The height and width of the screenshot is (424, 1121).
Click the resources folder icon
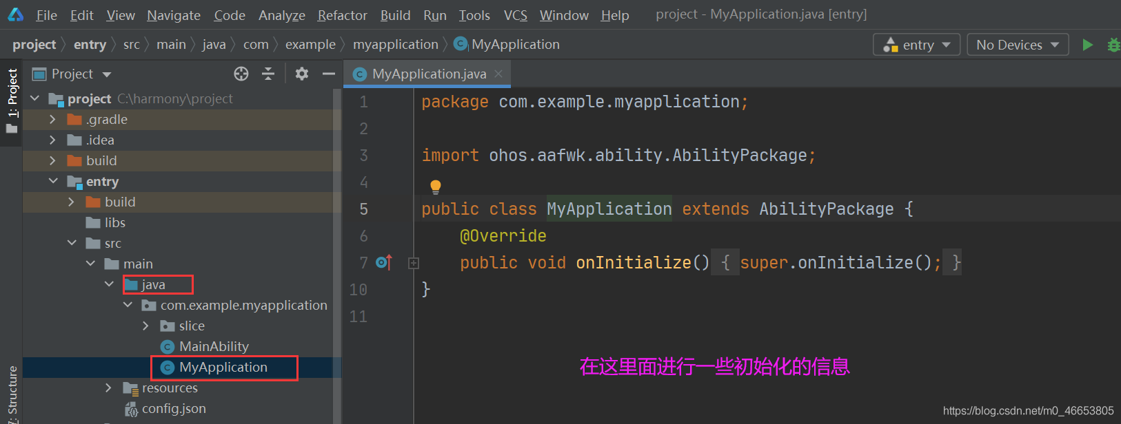point(131,388)
